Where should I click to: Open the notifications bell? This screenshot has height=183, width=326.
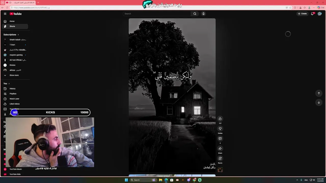click(313, 14)
